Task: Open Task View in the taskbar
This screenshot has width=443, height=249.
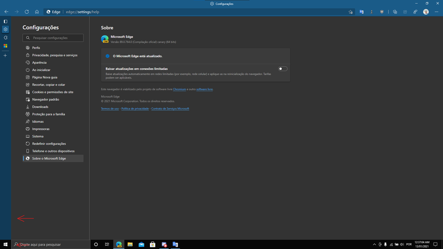Action: [107, 245]
